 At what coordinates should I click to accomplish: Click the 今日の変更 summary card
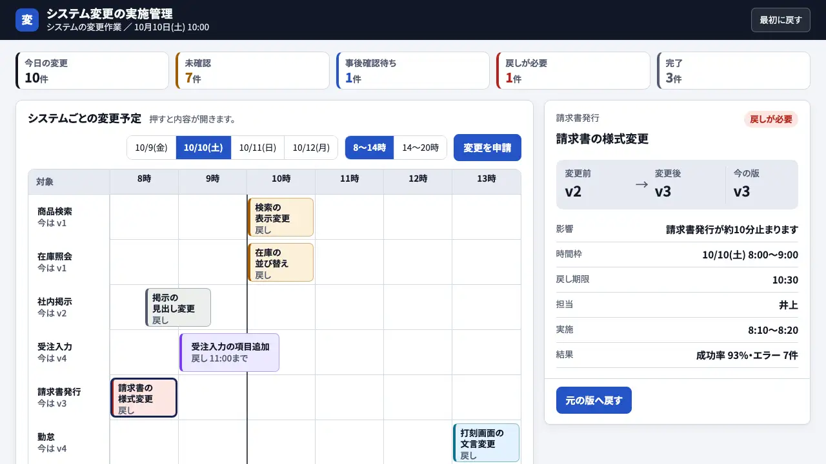click(92, 70)
